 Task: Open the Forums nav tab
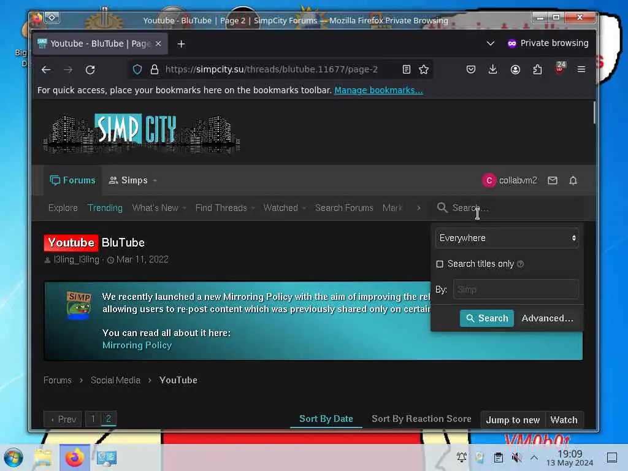pyautogui.click(x=72, y=181)
